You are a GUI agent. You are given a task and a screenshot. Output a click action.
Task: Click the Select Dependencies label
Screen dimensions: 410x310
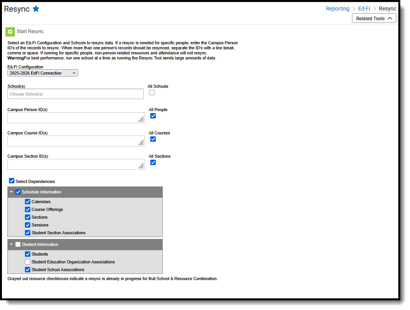(x=35, y=182)
